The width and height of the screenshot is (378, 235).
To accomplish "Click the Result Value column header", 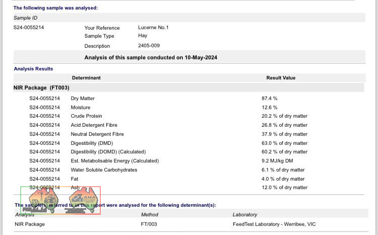I will (x=281, y=78).
